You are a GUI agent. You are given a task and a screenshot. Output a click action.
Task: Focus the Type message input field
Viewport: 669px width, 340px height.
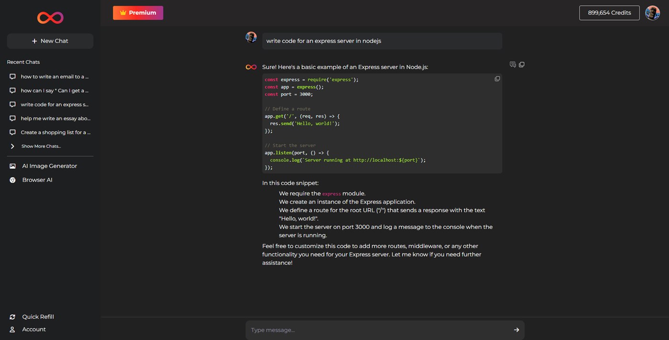click(378, 330)
